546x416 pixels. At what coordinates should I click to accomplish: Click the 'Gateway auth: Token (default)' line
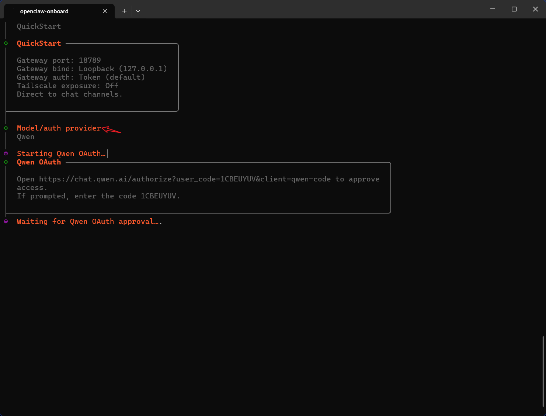tap(81, 77)
